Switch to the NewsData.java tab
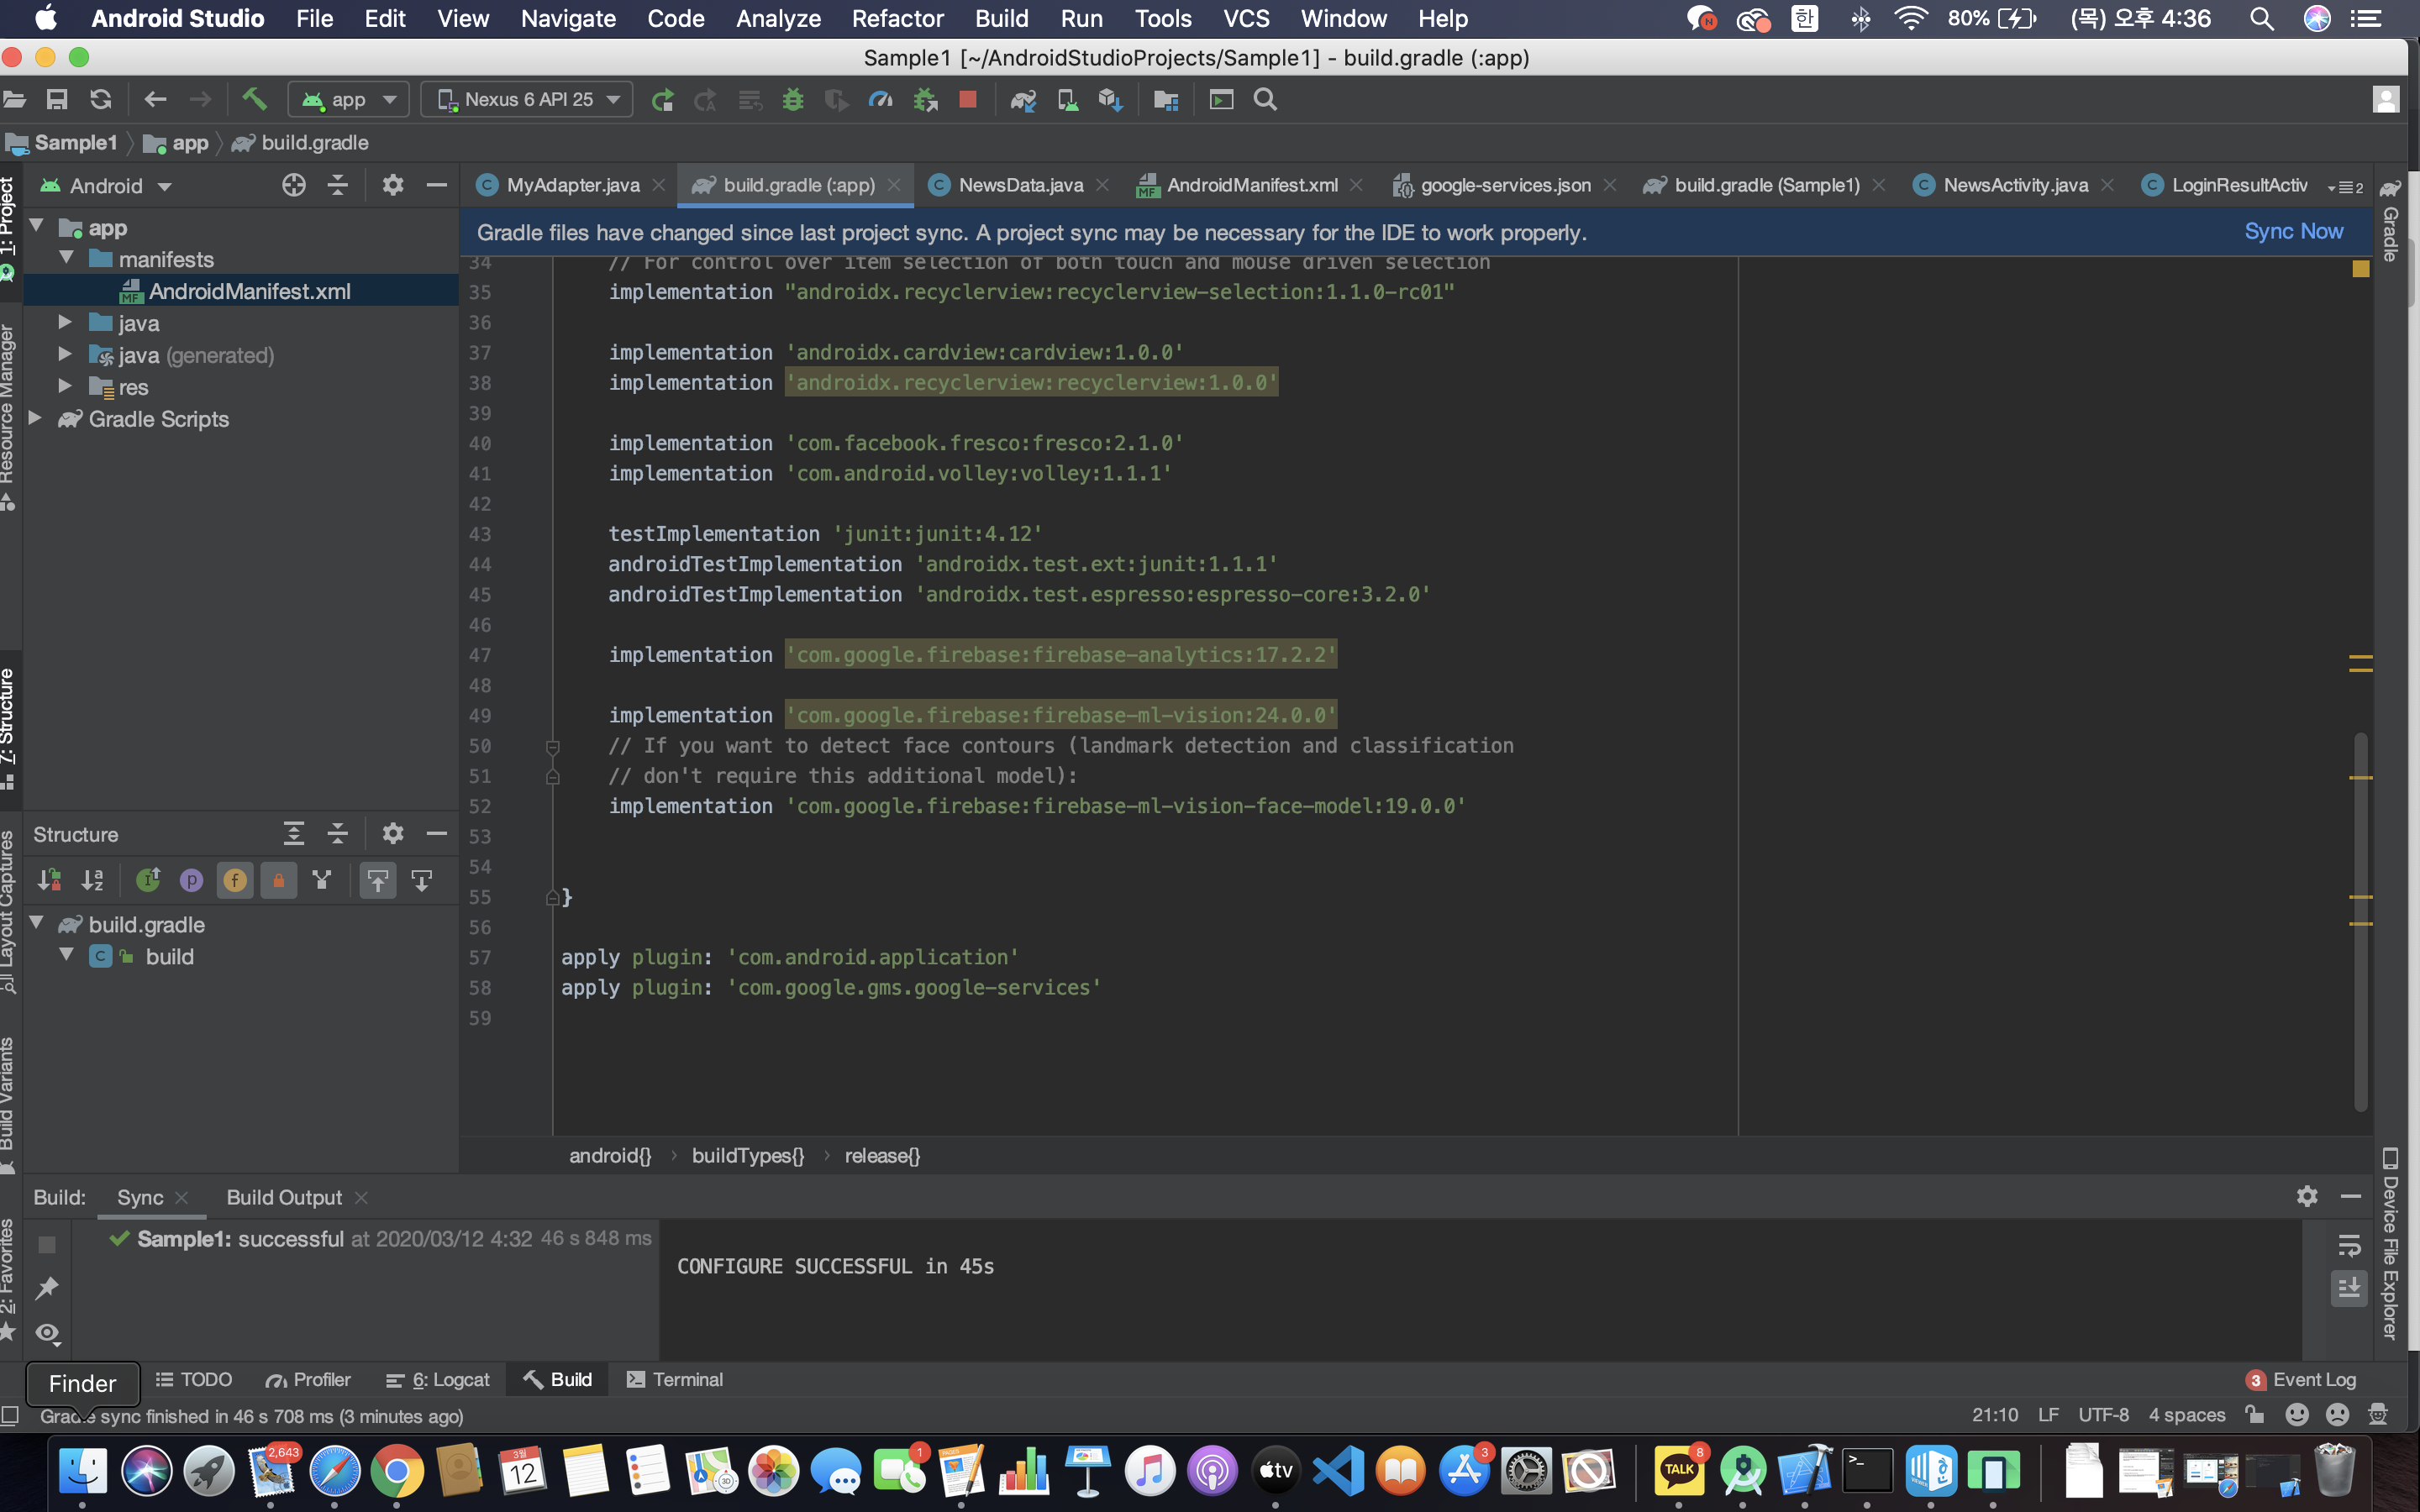The image size is (2420, 1512). tap(1019, 185)
